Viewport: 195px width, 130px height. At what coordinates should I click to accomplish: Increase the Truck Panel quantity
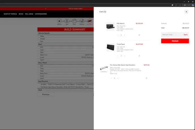pyautogui.click(x=124, y=56)
